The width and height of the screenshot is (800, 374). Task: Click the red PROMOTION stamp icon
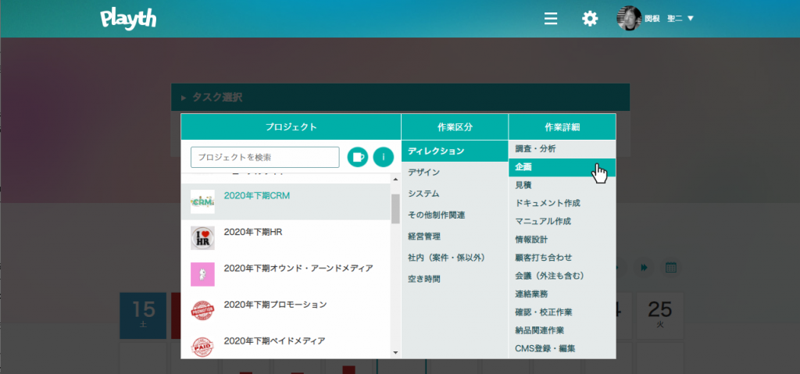point(202,311)
